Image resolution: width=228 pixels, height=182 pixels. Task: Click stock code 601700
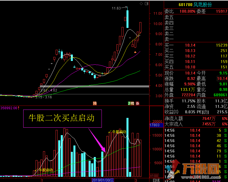point(186,5)
